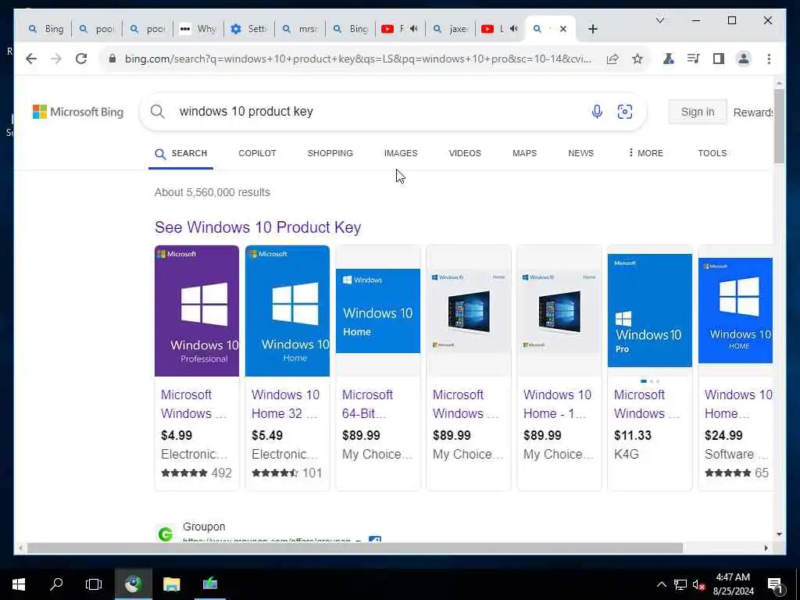Viewport: 800px width, 600px height.
Task: Open the clock showing 4:47 AM
Action: [x=733, y=584]
